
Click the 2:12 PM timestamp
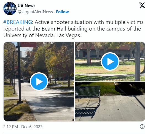(x=10, y=127)
